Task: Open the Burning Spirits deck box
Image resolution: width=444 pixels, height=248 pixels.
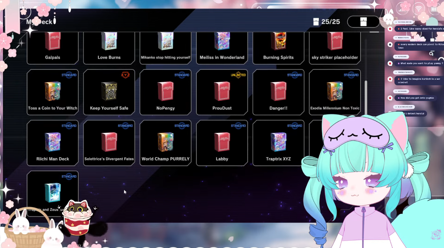Action: [278, 48]
